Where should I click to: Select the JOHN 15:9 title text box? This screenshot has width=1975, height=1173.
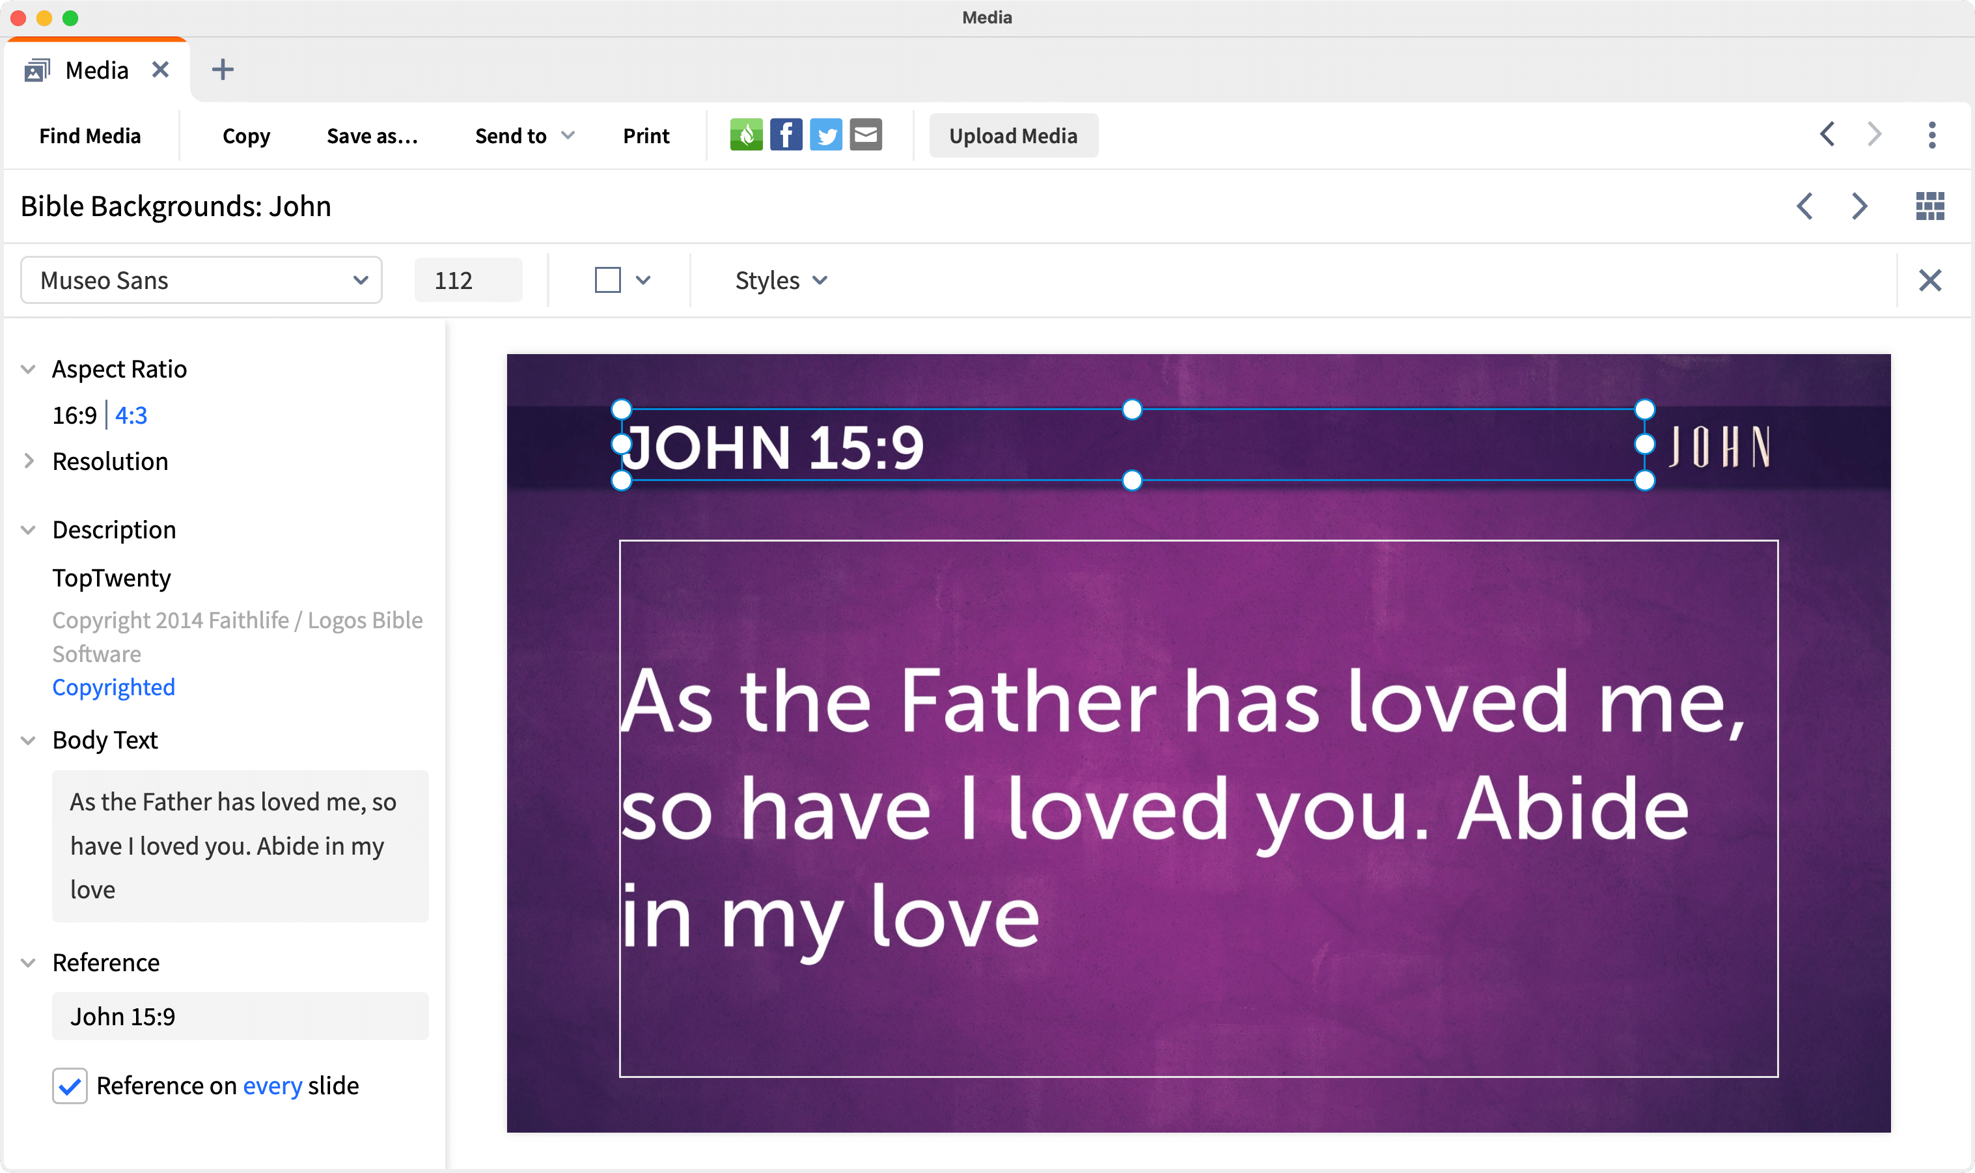coord(1133,445)
